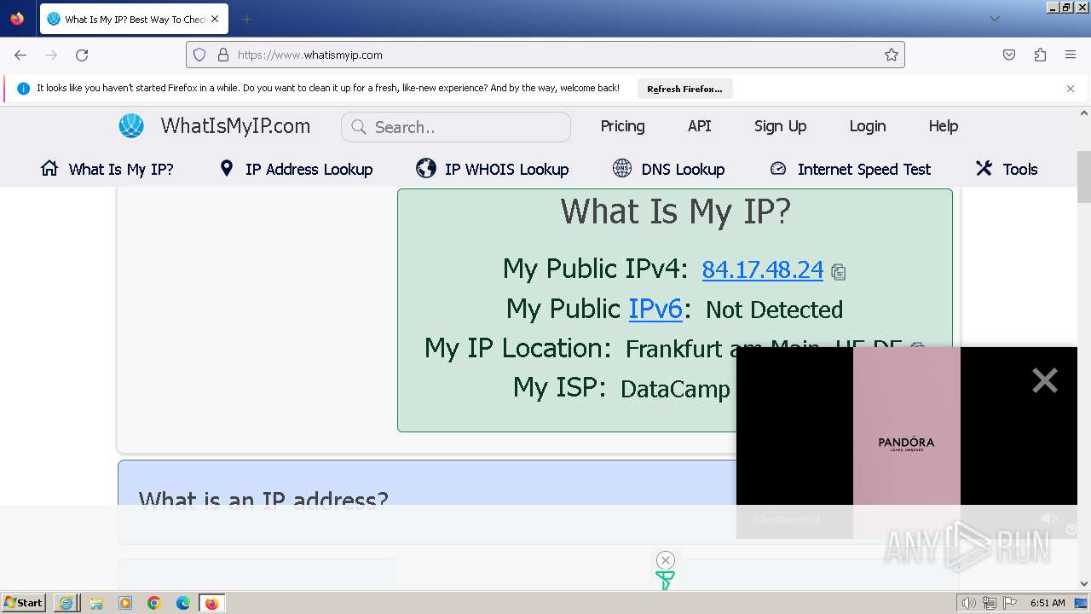Open the Internet Speed Test link
1091x614 pixels.
click(863, 170)
